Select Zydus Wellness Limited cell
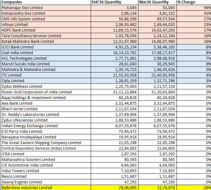Screen dimensions: 211x190 click(46, 87)
